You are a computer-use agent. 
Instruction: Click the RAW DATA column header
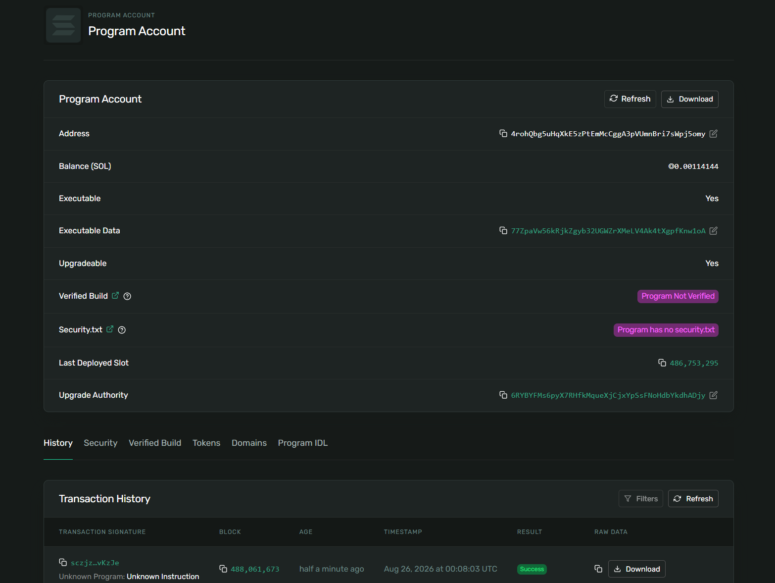pyautogui.click(x=611, y=532)
